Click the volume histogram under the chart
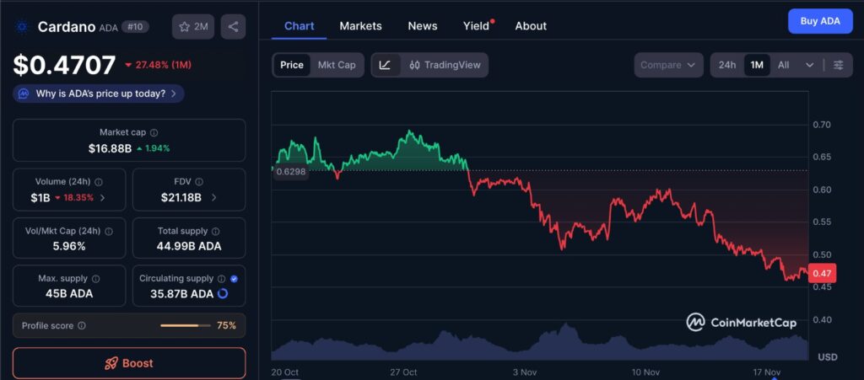The width and height of the screenshot is (864, 380). [540, 344]
